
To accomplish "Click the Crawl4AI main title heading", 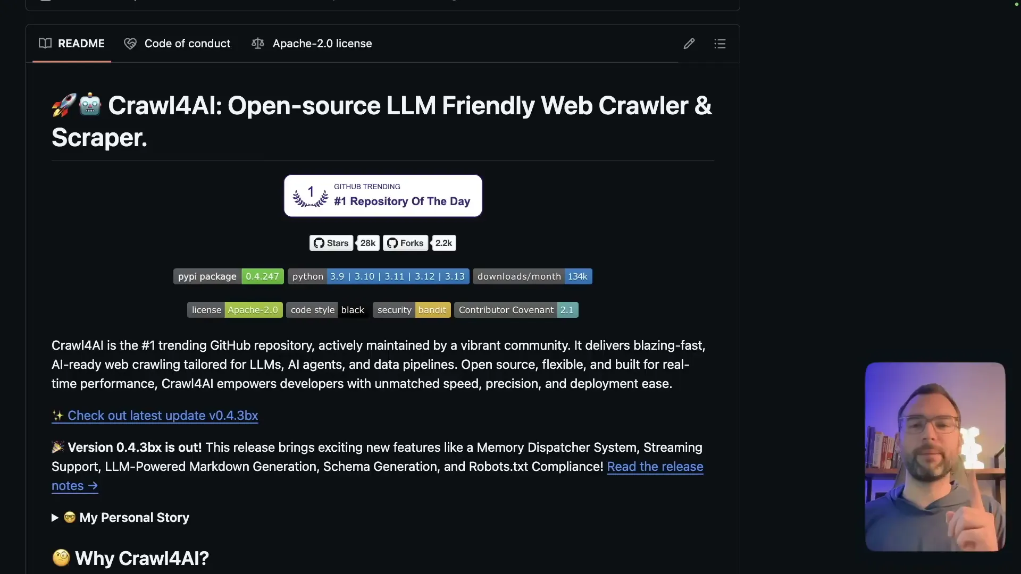I will (382, 121).
